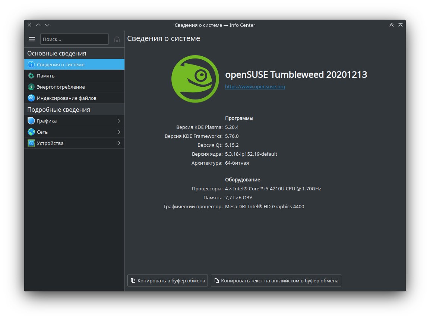Close the Info Center window
Viewport: 430px width, 320px height.
click(29, 25)
